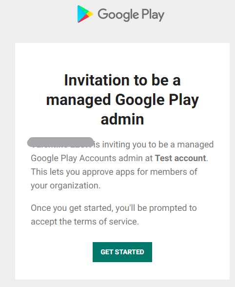The image size is (235, 287).
Task: Click the words "approve apps" in the body text
Action: click(x=108, y=172)
